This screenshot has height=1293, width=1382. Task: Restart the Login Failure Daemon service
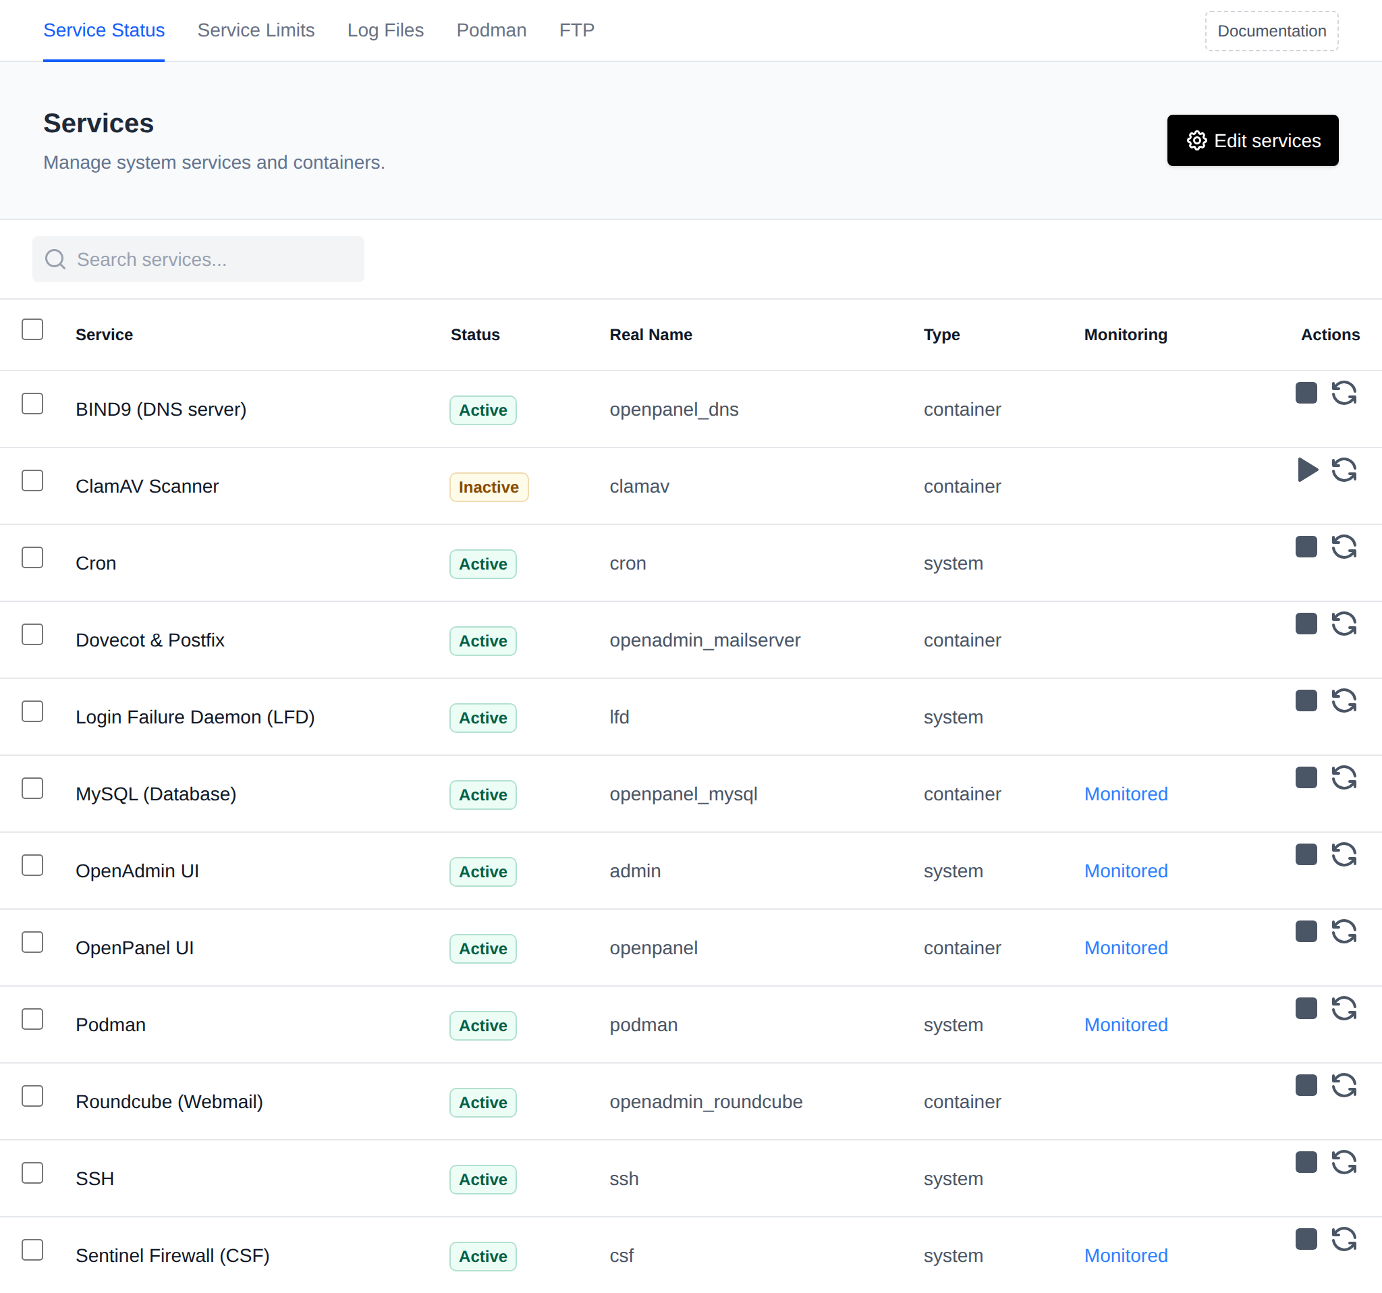[1344, 700]
